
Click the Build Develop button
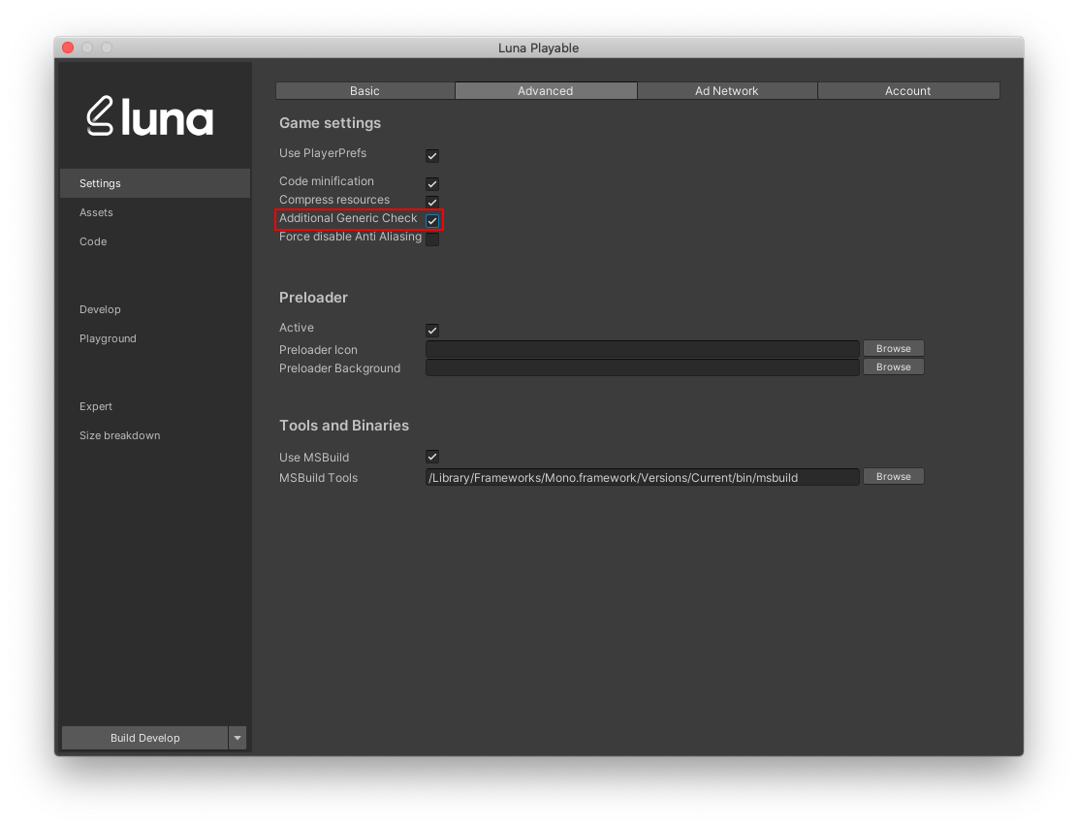145,738
